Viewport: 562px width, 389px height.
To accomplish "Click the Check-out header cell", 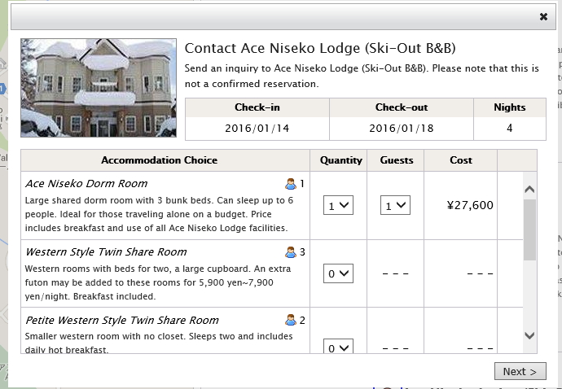I will 402,107.
